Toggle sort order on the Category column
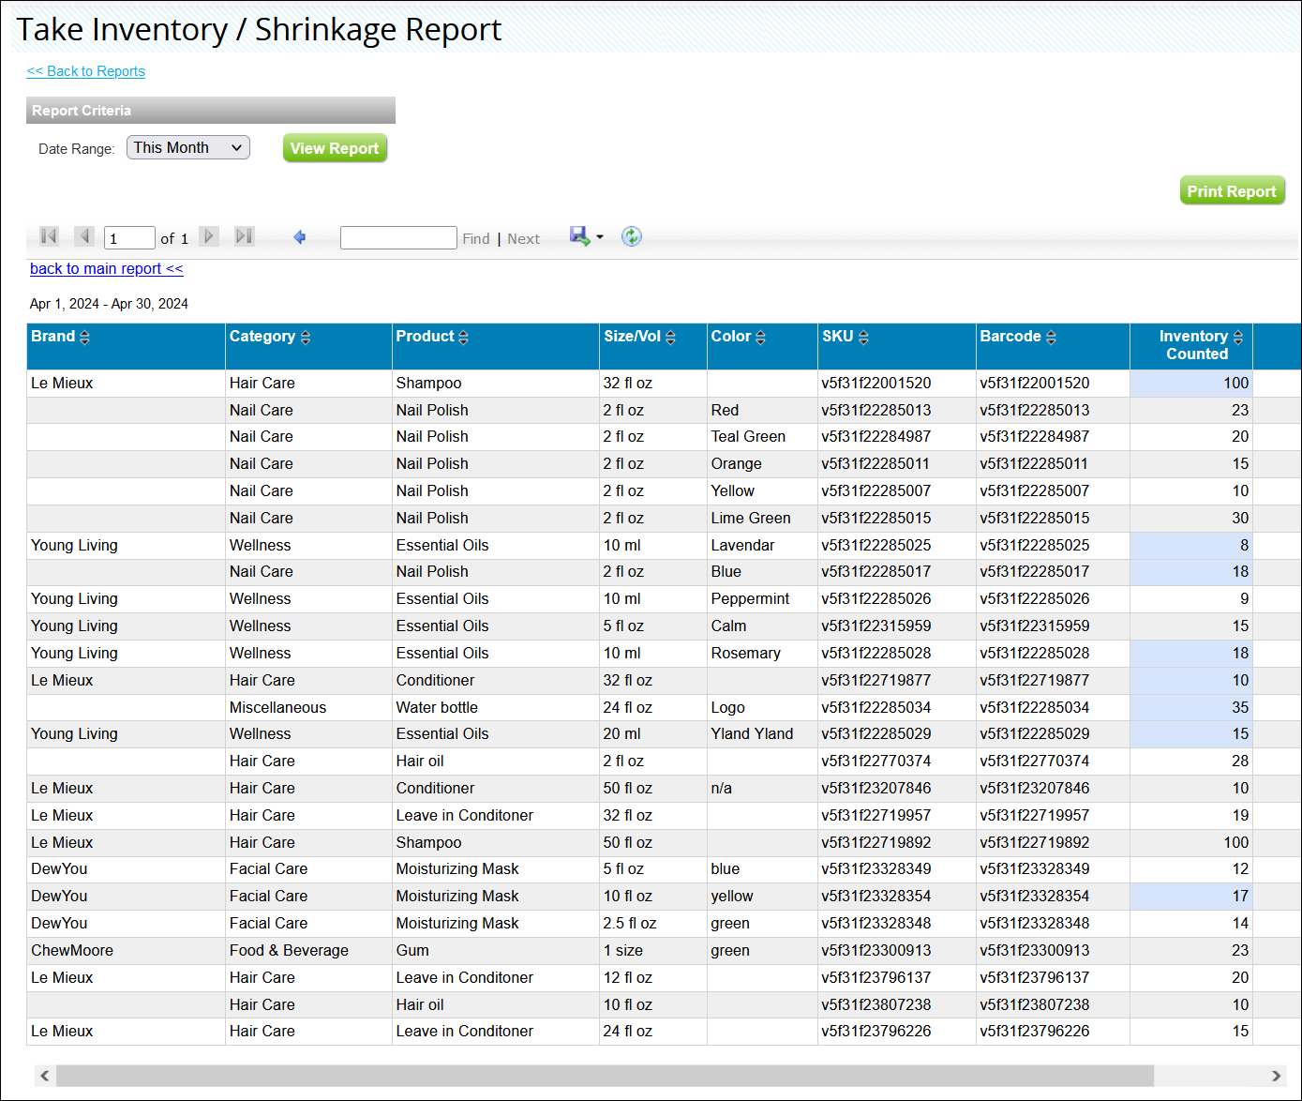Image resolution: width=1302 pixels, height=1101 pixels. 307,336
